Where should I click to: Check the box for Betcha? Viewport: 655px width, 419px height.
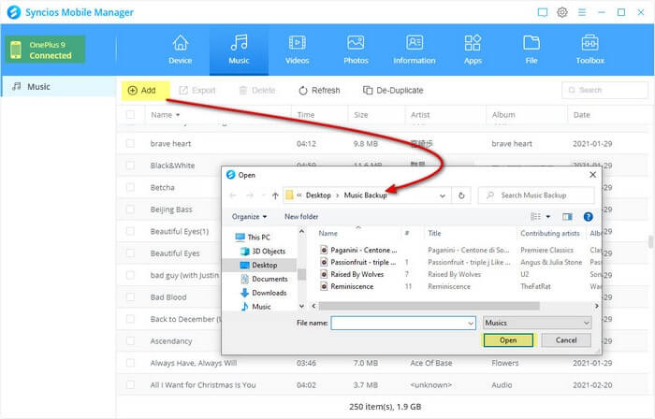click(x=130, y=187)
